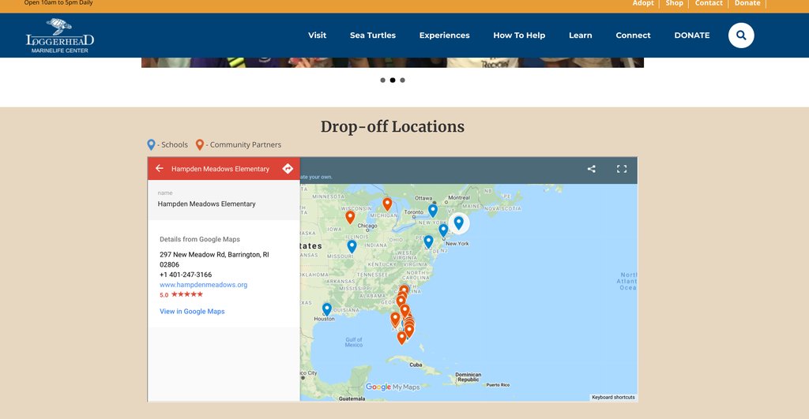Select the blue marker near Toronto
809x419 pixels.
433,210
